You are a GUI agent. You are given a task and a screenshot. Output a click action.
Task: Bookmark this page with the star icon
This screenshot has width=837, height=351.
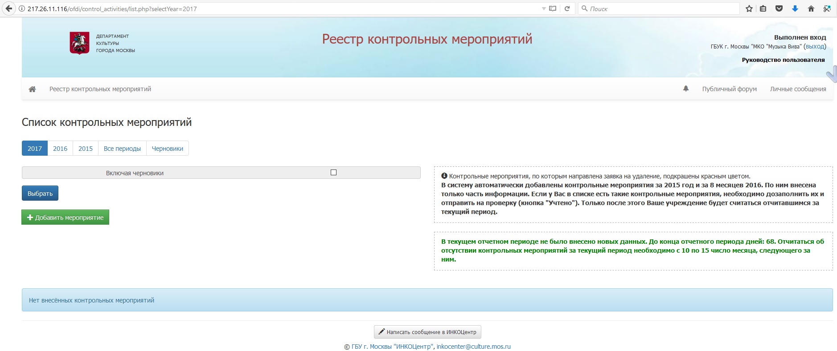(749, 8)
